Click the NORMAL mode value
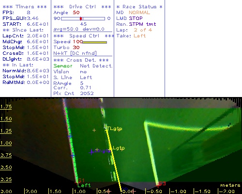 point(139,13)
